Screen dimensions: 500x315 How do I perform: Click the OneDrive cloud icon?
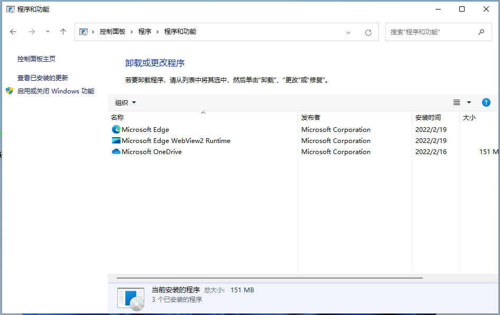pos(116,152)
